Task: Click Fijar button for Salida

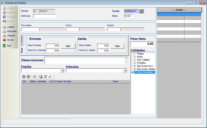Action: (117, 46)
